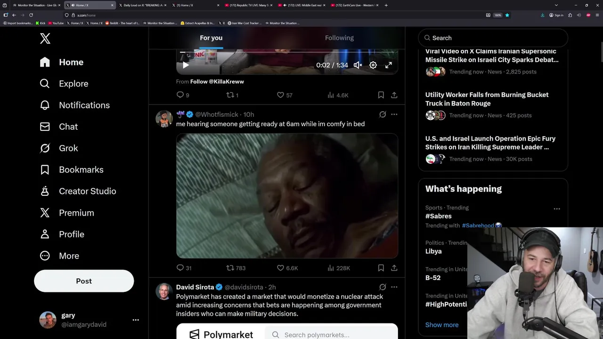Open the B-52 trending topic
This screenshot has height=339, width=603.
433,278
